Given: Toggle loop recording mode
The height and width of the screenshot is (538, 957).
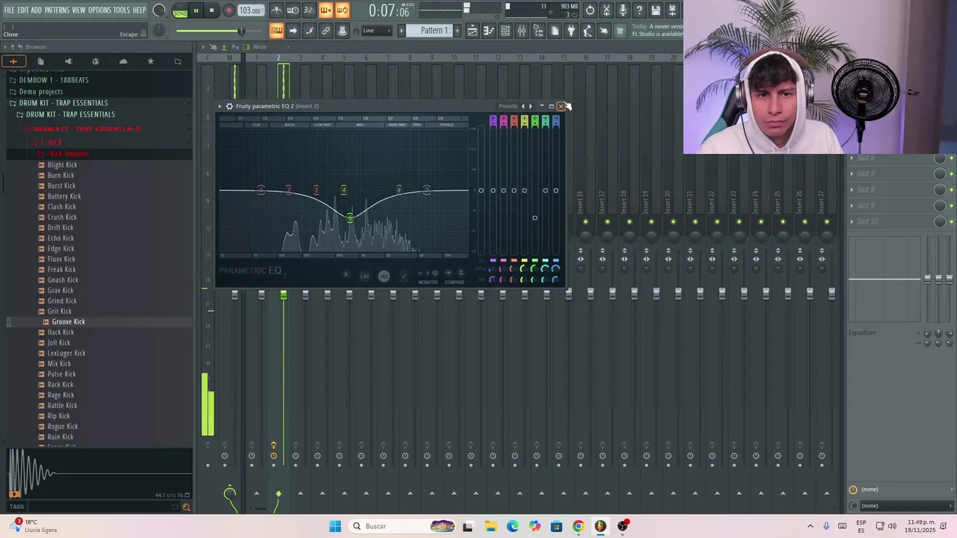Looking at the screenshot, I should [x=342, y=10].
